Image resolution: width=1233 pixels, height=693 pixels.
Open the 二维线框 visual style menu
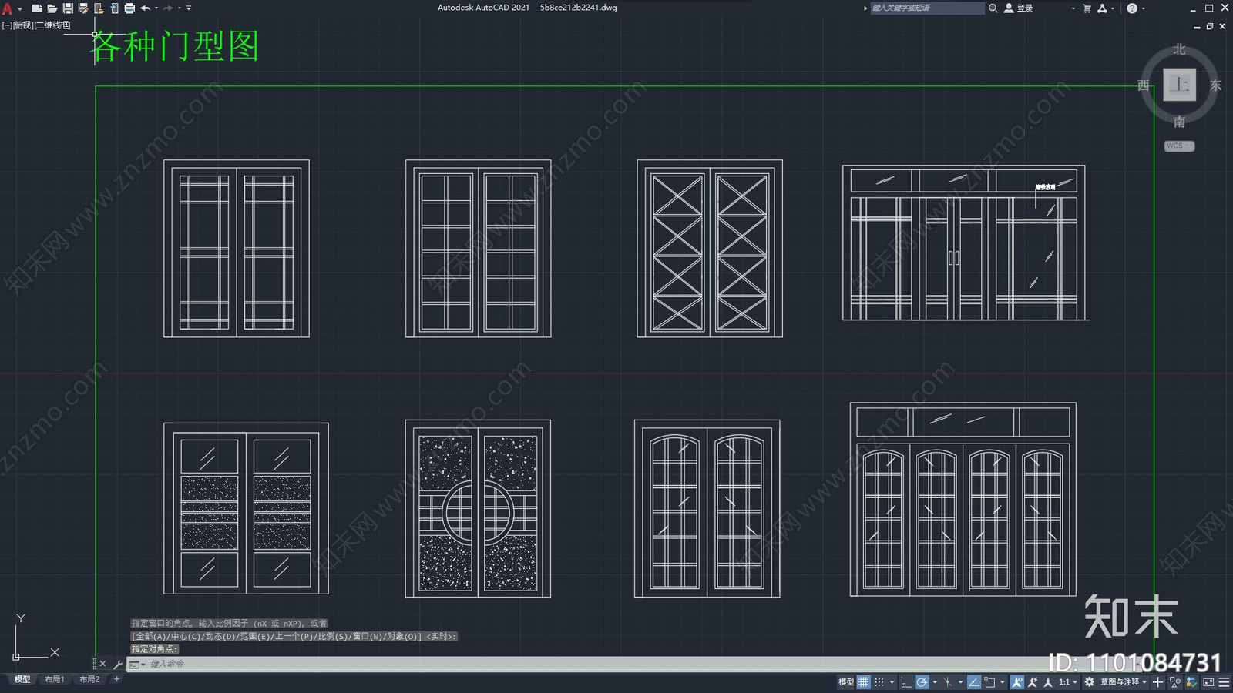(52, 25)
